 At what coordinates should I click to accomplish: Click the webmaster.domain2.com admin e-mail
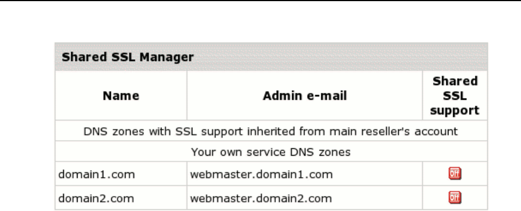tap(261, 198)
